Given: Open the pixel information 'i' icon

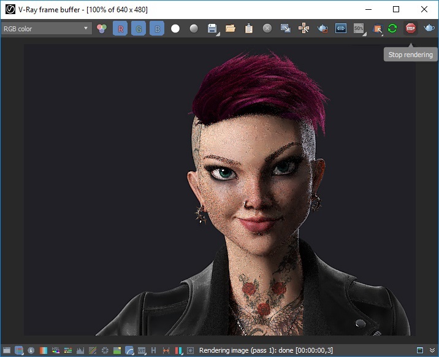Looking at the screenshot, I should (31, 350).
